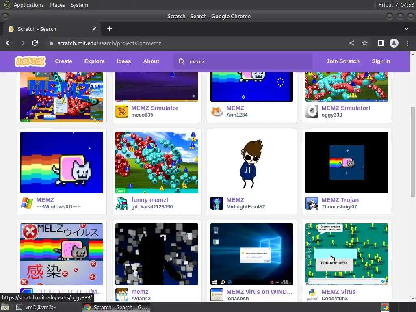The width and height of the screenshot is (416, 312).
Task: Click the page vertical scrollbar thumb
Action: pos(413,152)
